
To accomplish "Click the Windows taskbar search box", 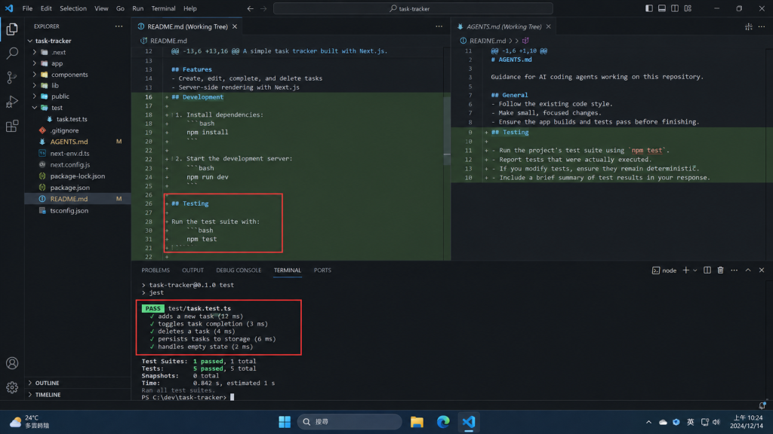I will pos(350,422).
